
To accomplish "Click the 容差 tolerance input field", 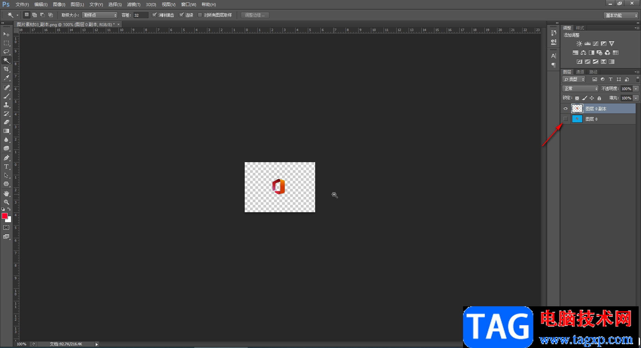I will click(141, 15).
